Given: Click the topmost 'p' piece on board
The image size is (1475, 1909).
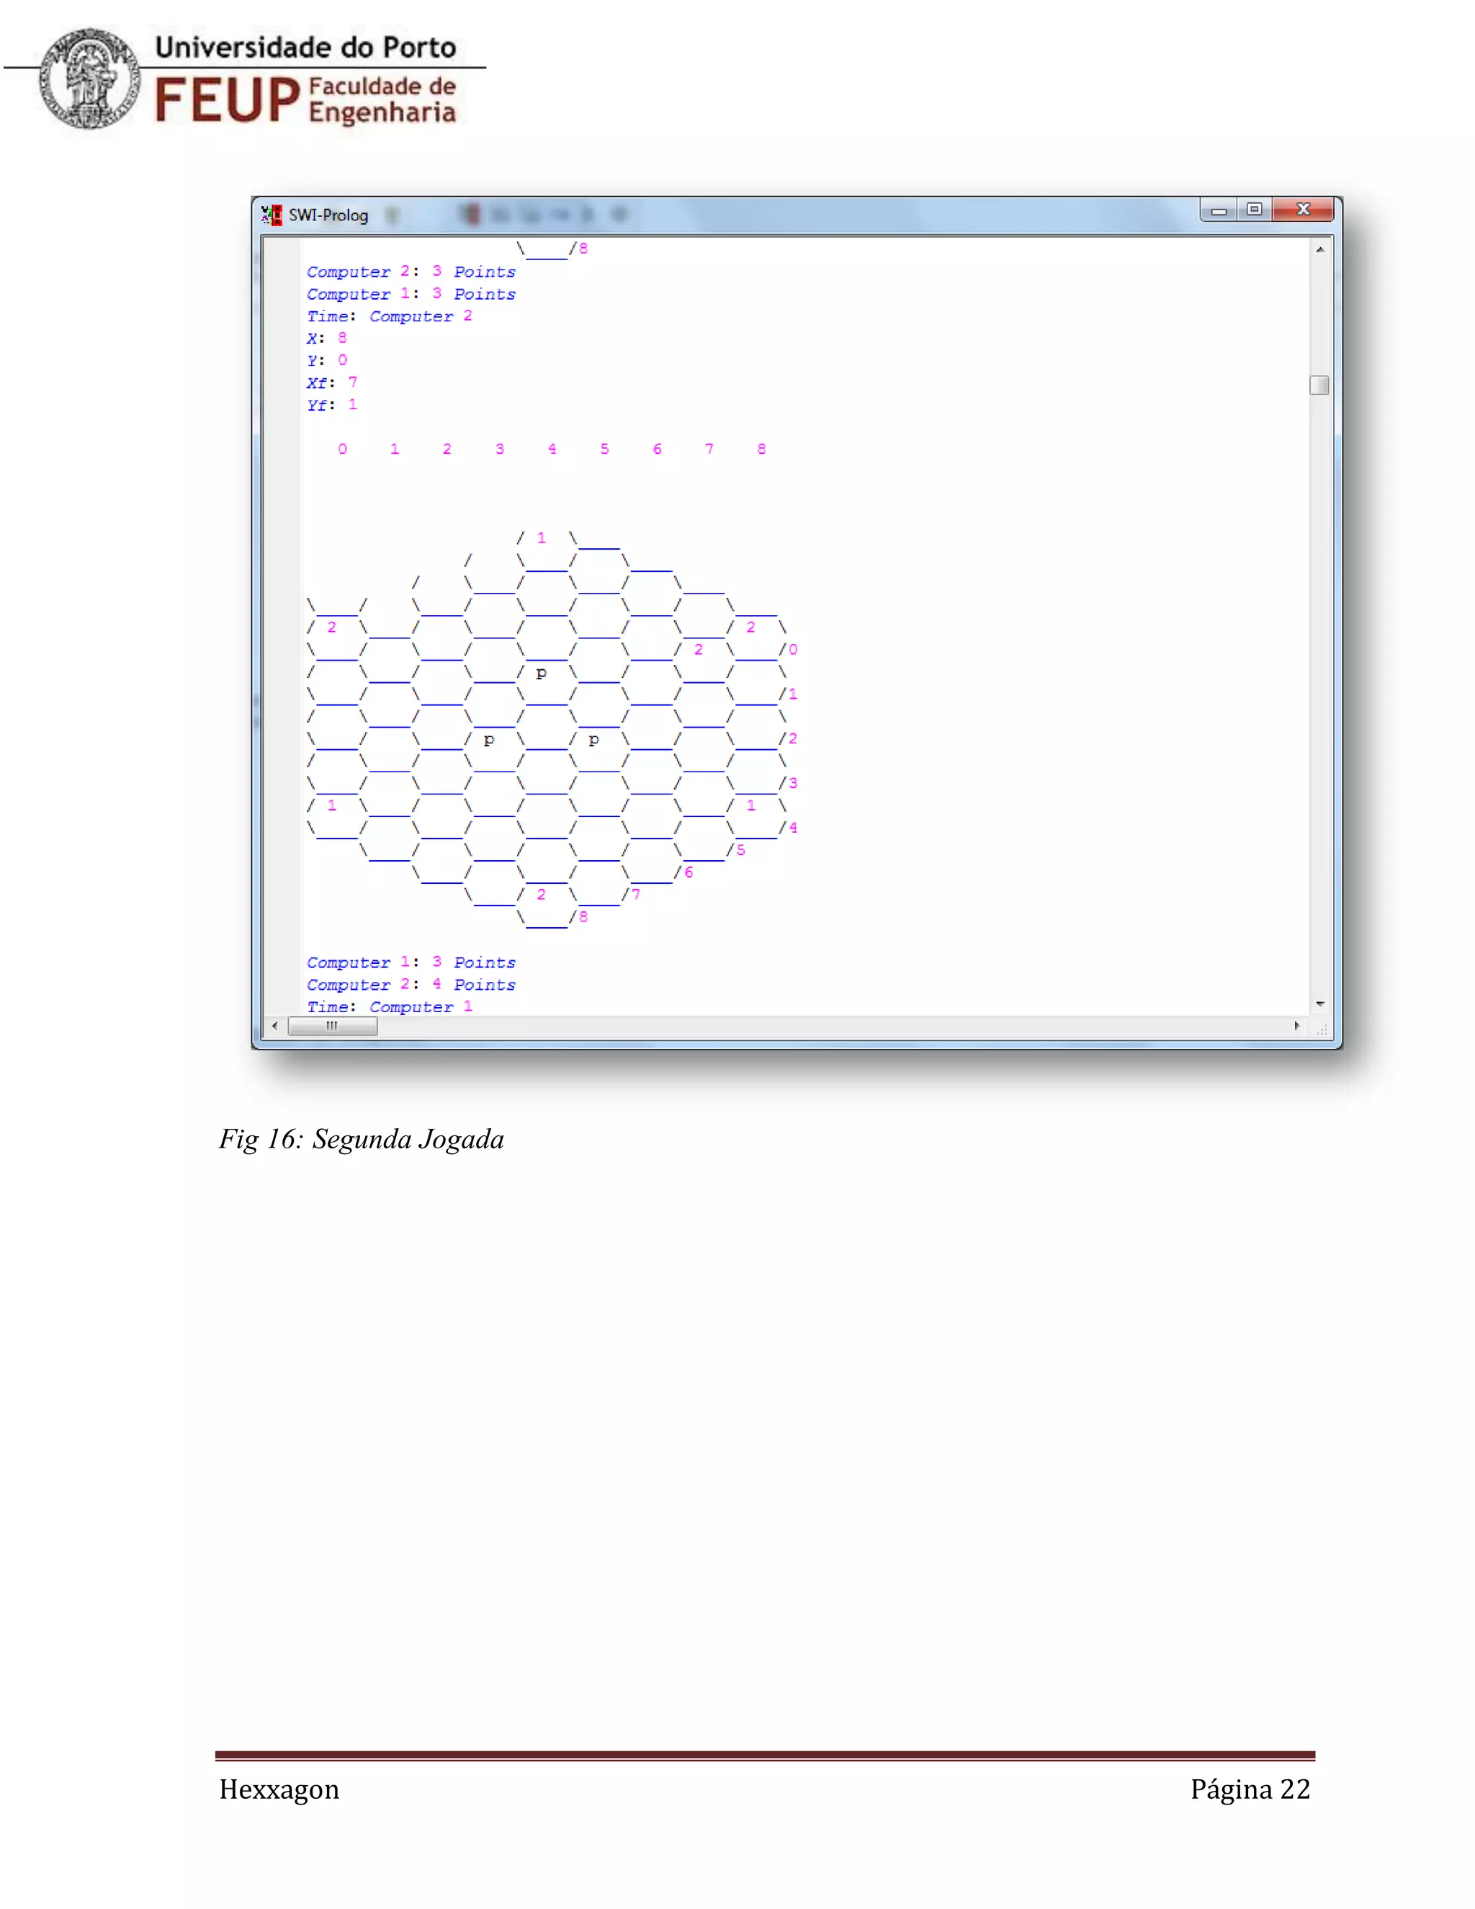Looking at the screenshot, I should pyautogui.click(x=541, y=672).
